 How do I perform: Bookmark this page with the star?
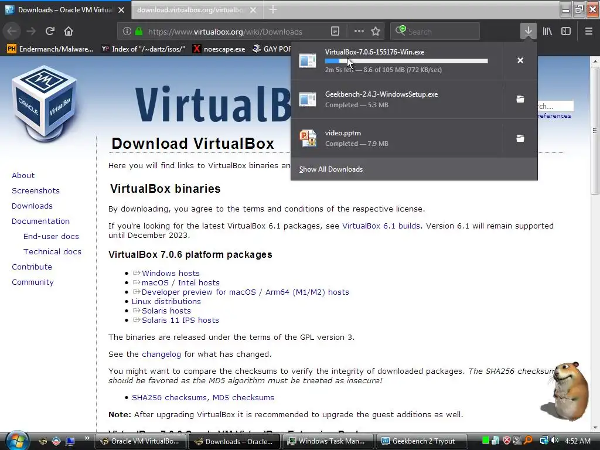376,32
